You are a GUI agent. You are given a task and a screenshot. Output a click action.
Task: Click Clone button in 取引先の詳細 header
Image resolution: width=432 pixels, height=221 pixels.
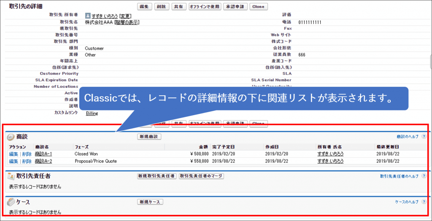[x=259, y=7]
